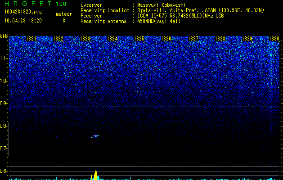Image resolution: width=283 pixels, height=180 pixels.
Task: Click the 1323 time marker
Action: tap(85, 39)
